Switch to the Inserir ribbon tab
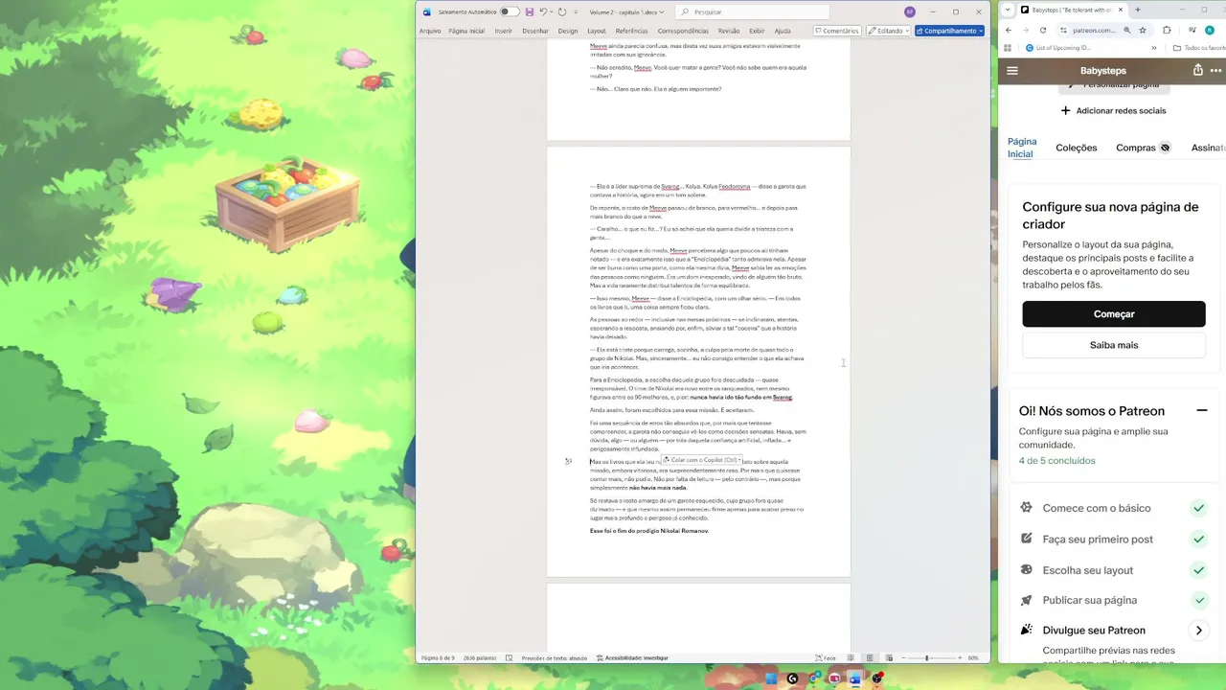This screenshot has width=1226, height=690. (503, 31)
